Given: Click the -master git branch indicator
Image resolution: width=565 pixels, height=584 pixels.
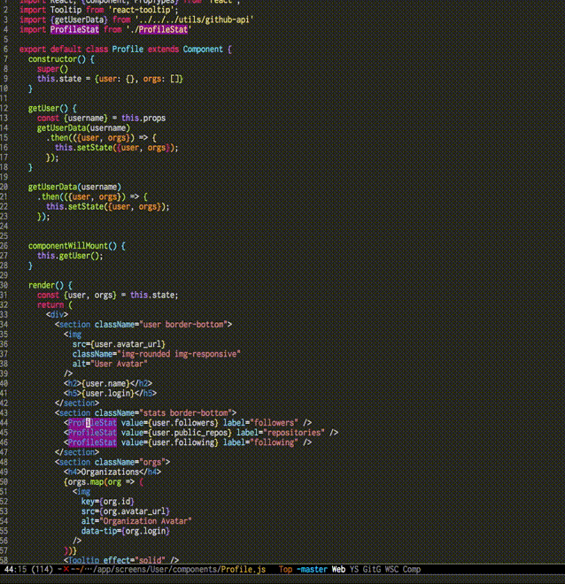Looking at the screenshot, I should (311, 570).
